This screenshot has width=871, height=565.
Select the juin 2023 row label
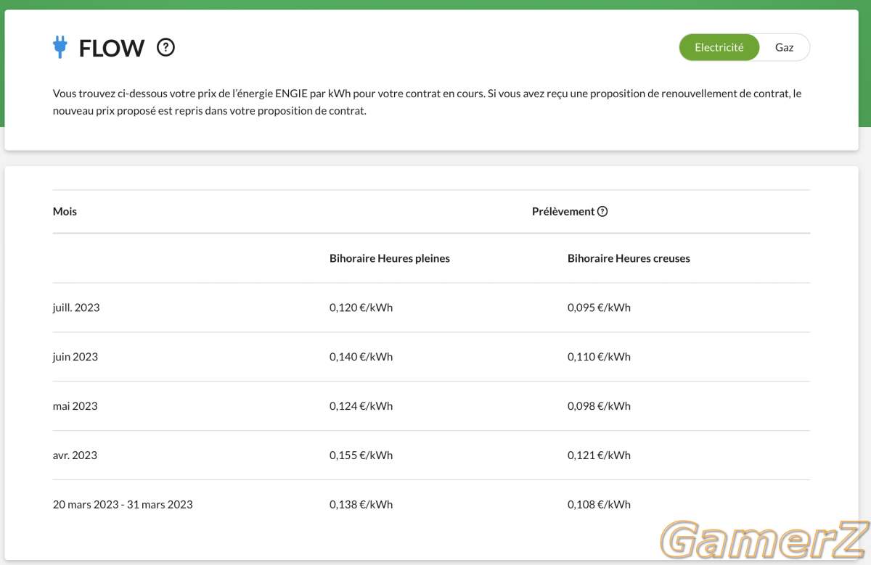click(75, 357)
